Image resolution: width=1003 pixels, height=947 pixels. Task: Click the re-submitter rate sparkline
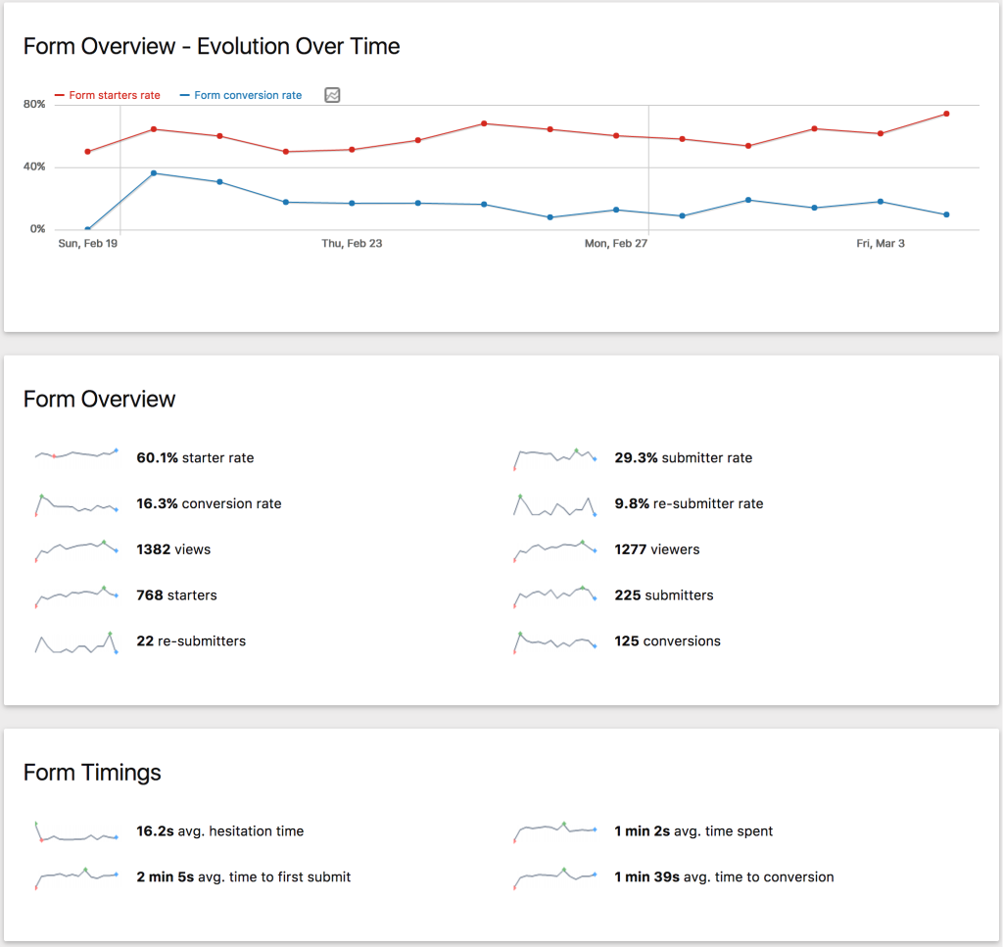554,505
